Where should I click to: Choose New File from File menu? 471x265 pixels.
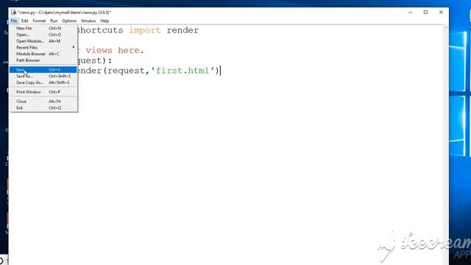point(43,28)
